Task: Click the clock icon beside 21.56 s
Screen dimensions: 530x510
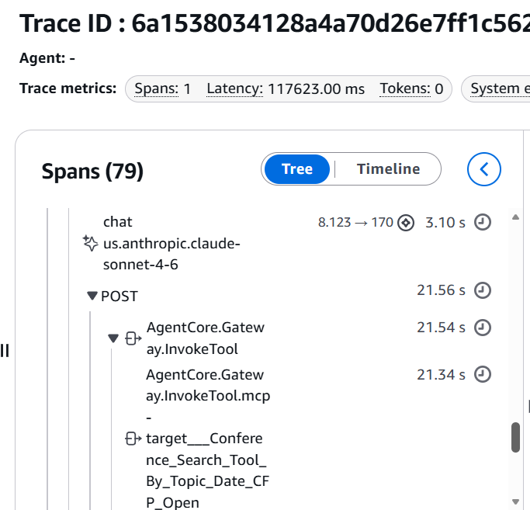Action: click(x=483, y=290)
